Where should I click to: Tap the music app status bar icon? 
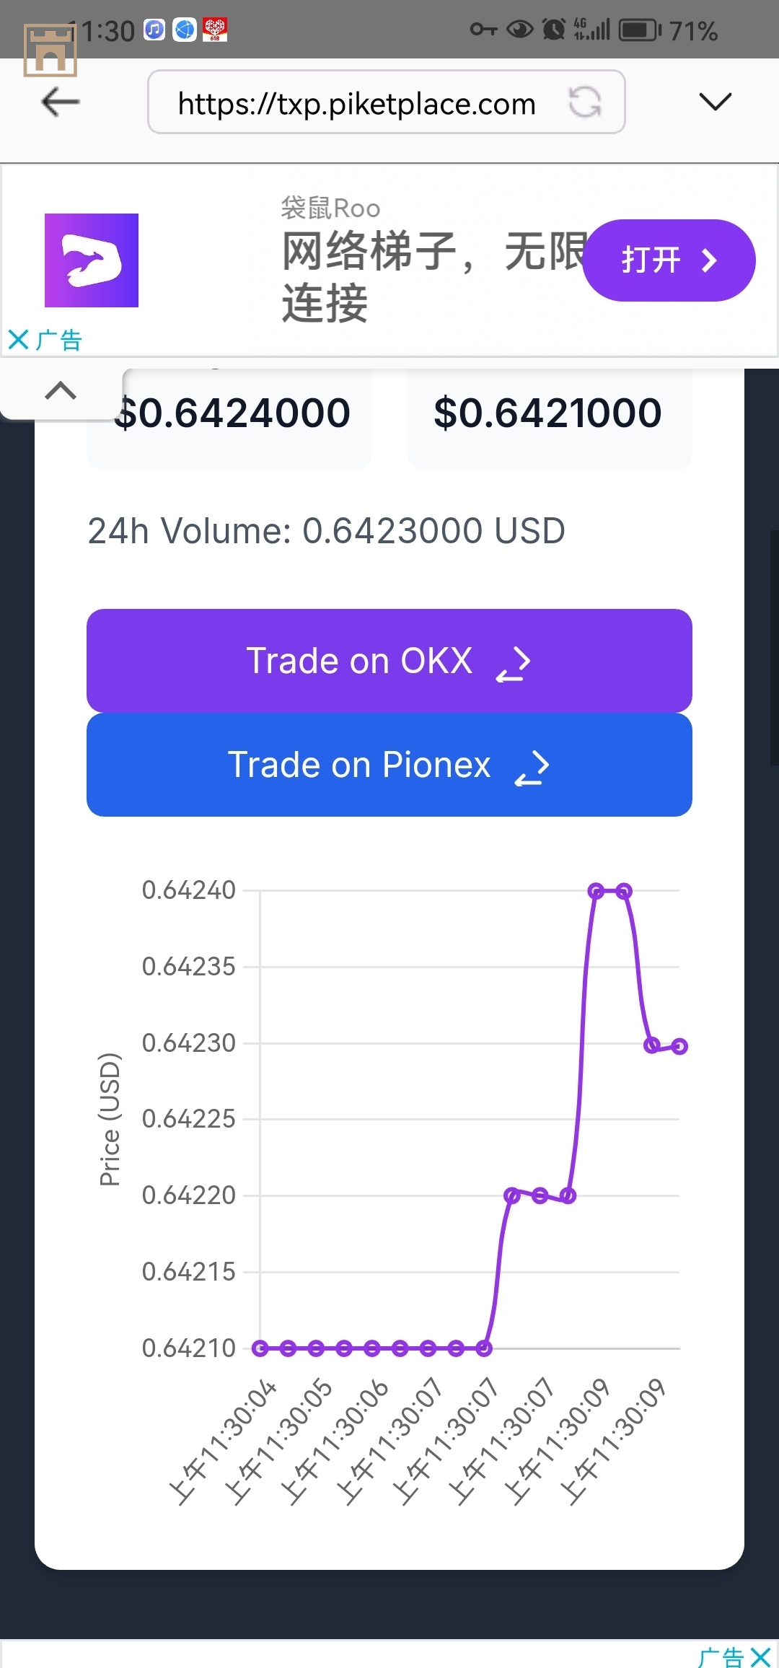pyautogui.click(x=154, y=30)
